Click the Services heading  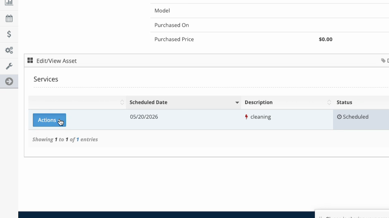point(46,79)
